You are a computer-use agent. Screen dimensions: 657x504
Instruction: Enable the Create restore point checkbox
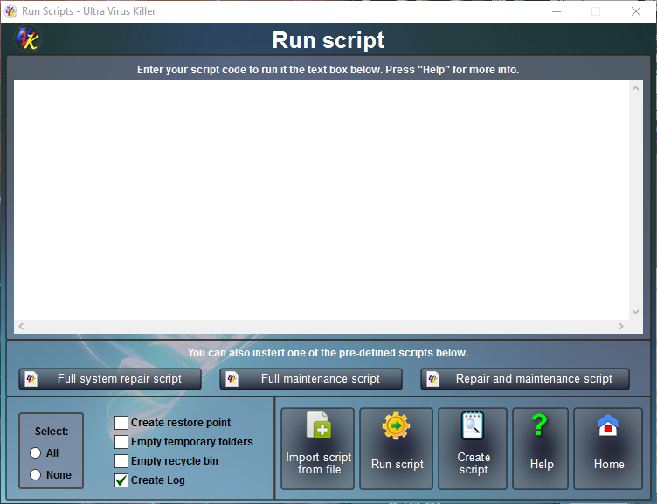click(121, 423)
